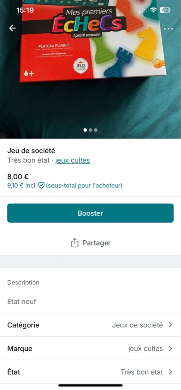Select the first photo dot indicator

click(85, 130)
